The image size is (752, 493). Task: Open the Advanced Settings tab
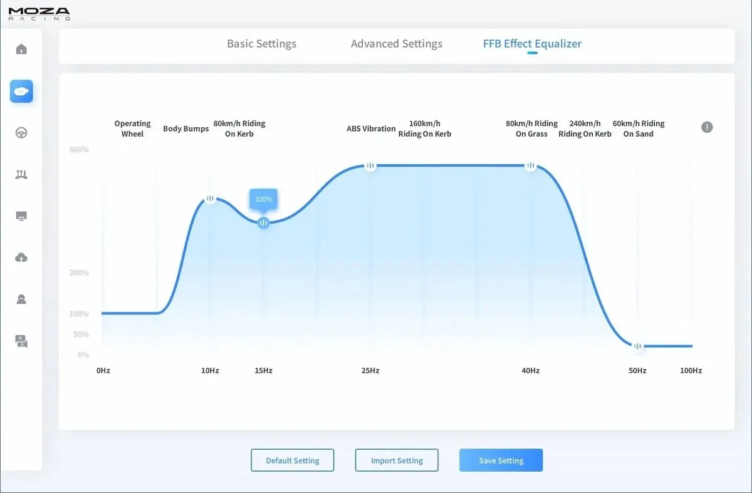pos(397,44)
